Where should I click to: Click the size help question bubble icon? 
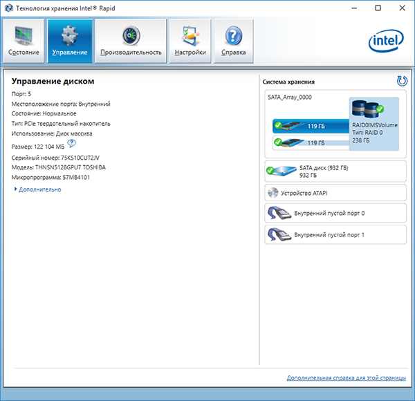tap(71, 143)
